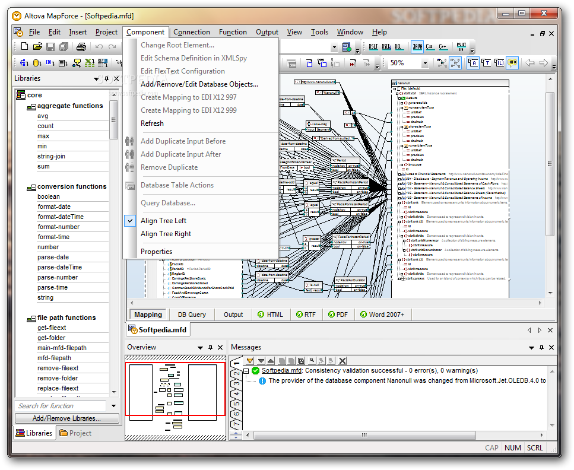The height and width of the screenshot is (470, 574).
Task: Insert XBRL document component icon
Action: tap(103, 63)
